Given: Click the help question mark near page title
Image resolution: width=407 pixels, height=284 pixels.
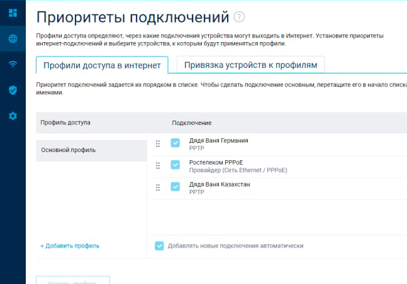Looking at the screenshot, I should tap(239, 17).
